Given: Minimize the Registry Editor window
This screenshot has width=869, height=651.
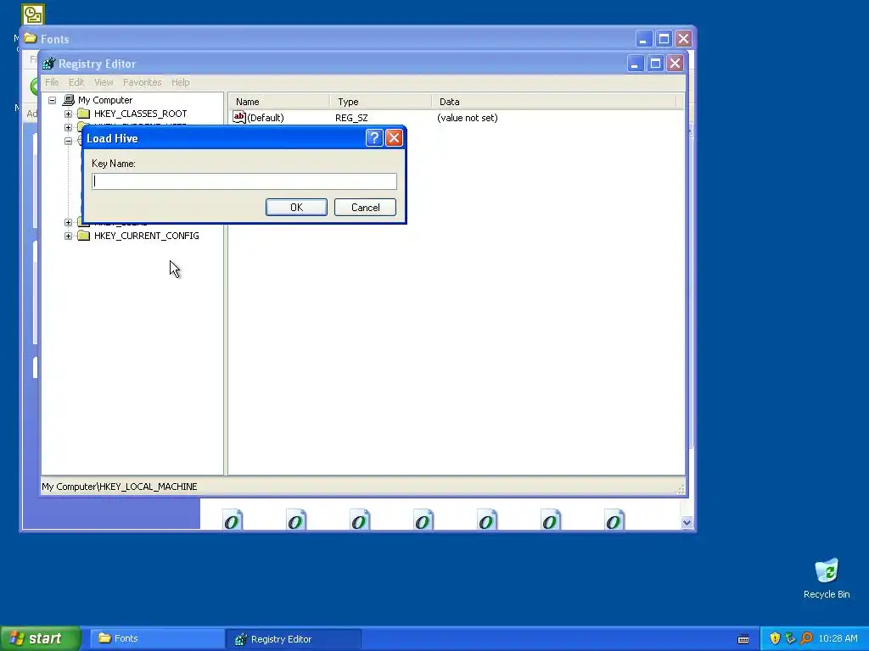Looking at the screenshot, I should click(x=635, y=63).
